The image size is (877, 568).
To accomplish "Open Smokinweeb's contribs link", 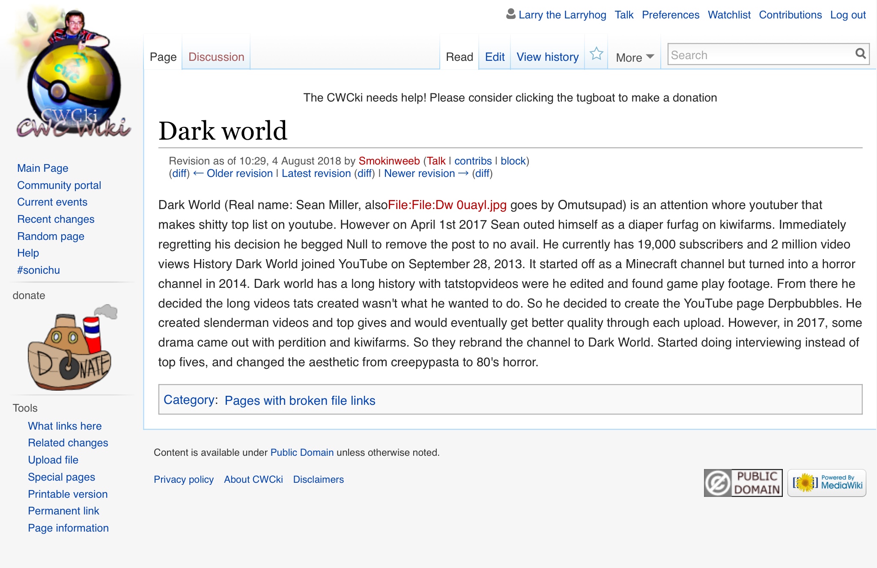I will pos(473,161).
